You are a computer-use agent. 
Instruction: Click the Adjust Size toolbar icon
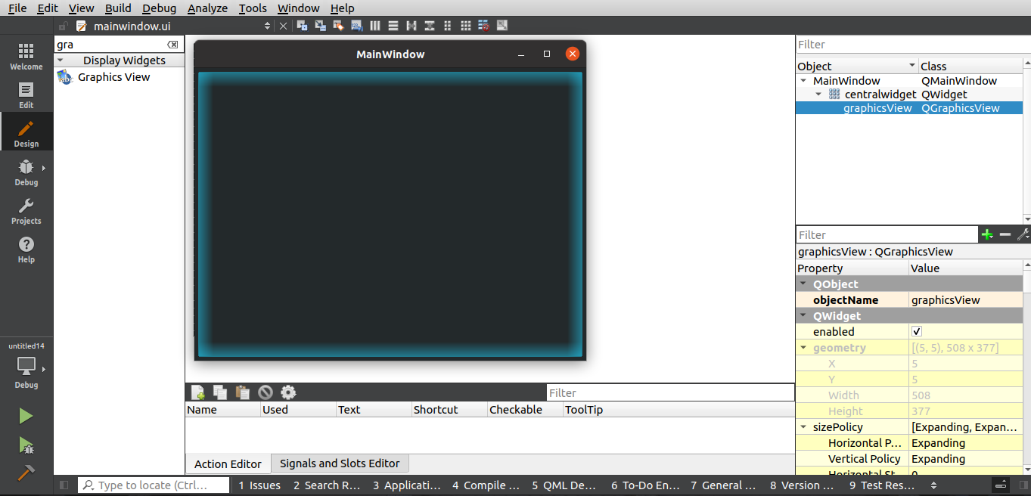point(502,26)
